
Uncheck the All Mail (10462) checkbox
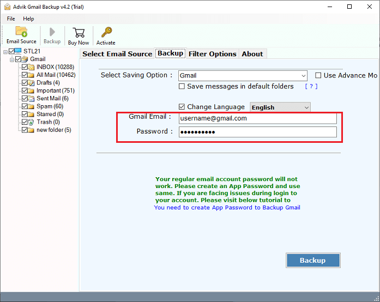pos(25,75)
